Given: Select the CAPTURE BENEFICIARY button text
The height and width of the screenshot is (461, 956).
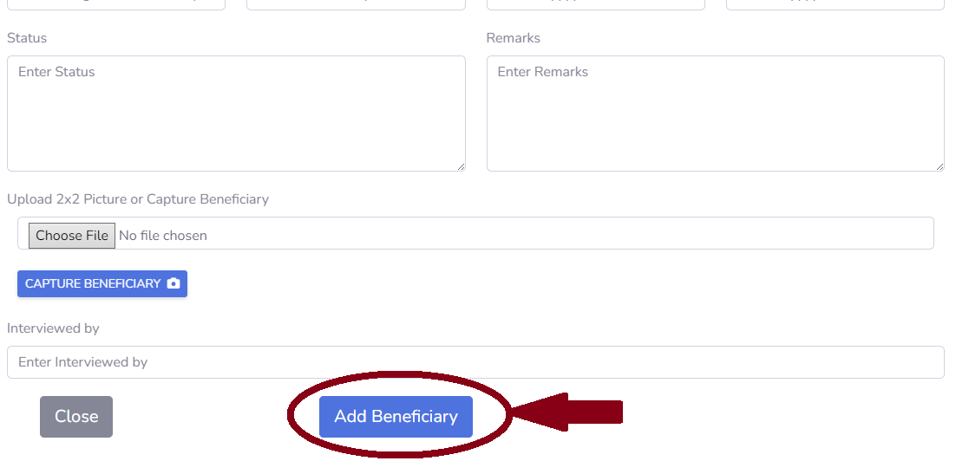Looking at the screenshot, I should point(93,283).
